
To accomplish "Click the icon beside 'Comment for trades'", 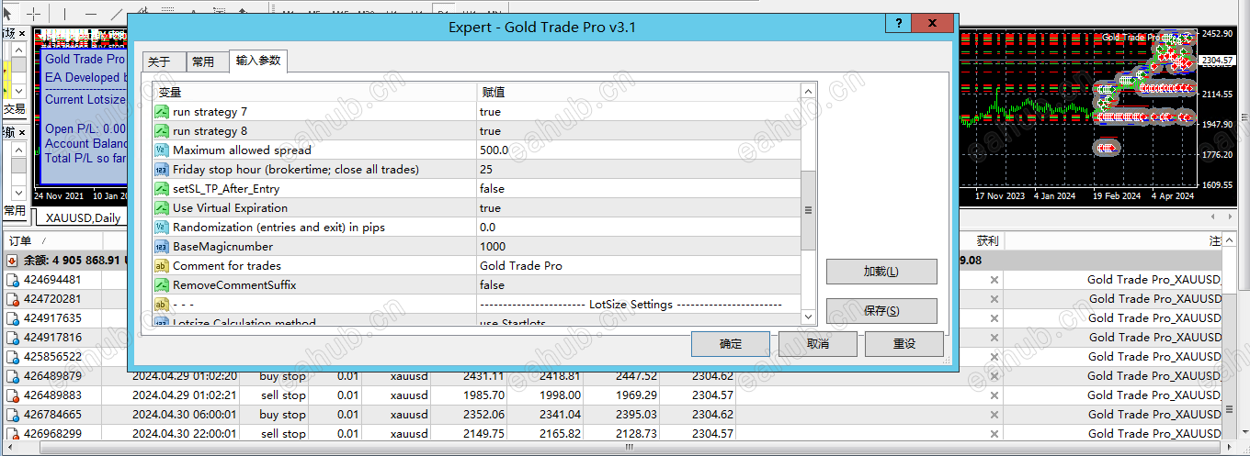I will click(x=162, y=266).
